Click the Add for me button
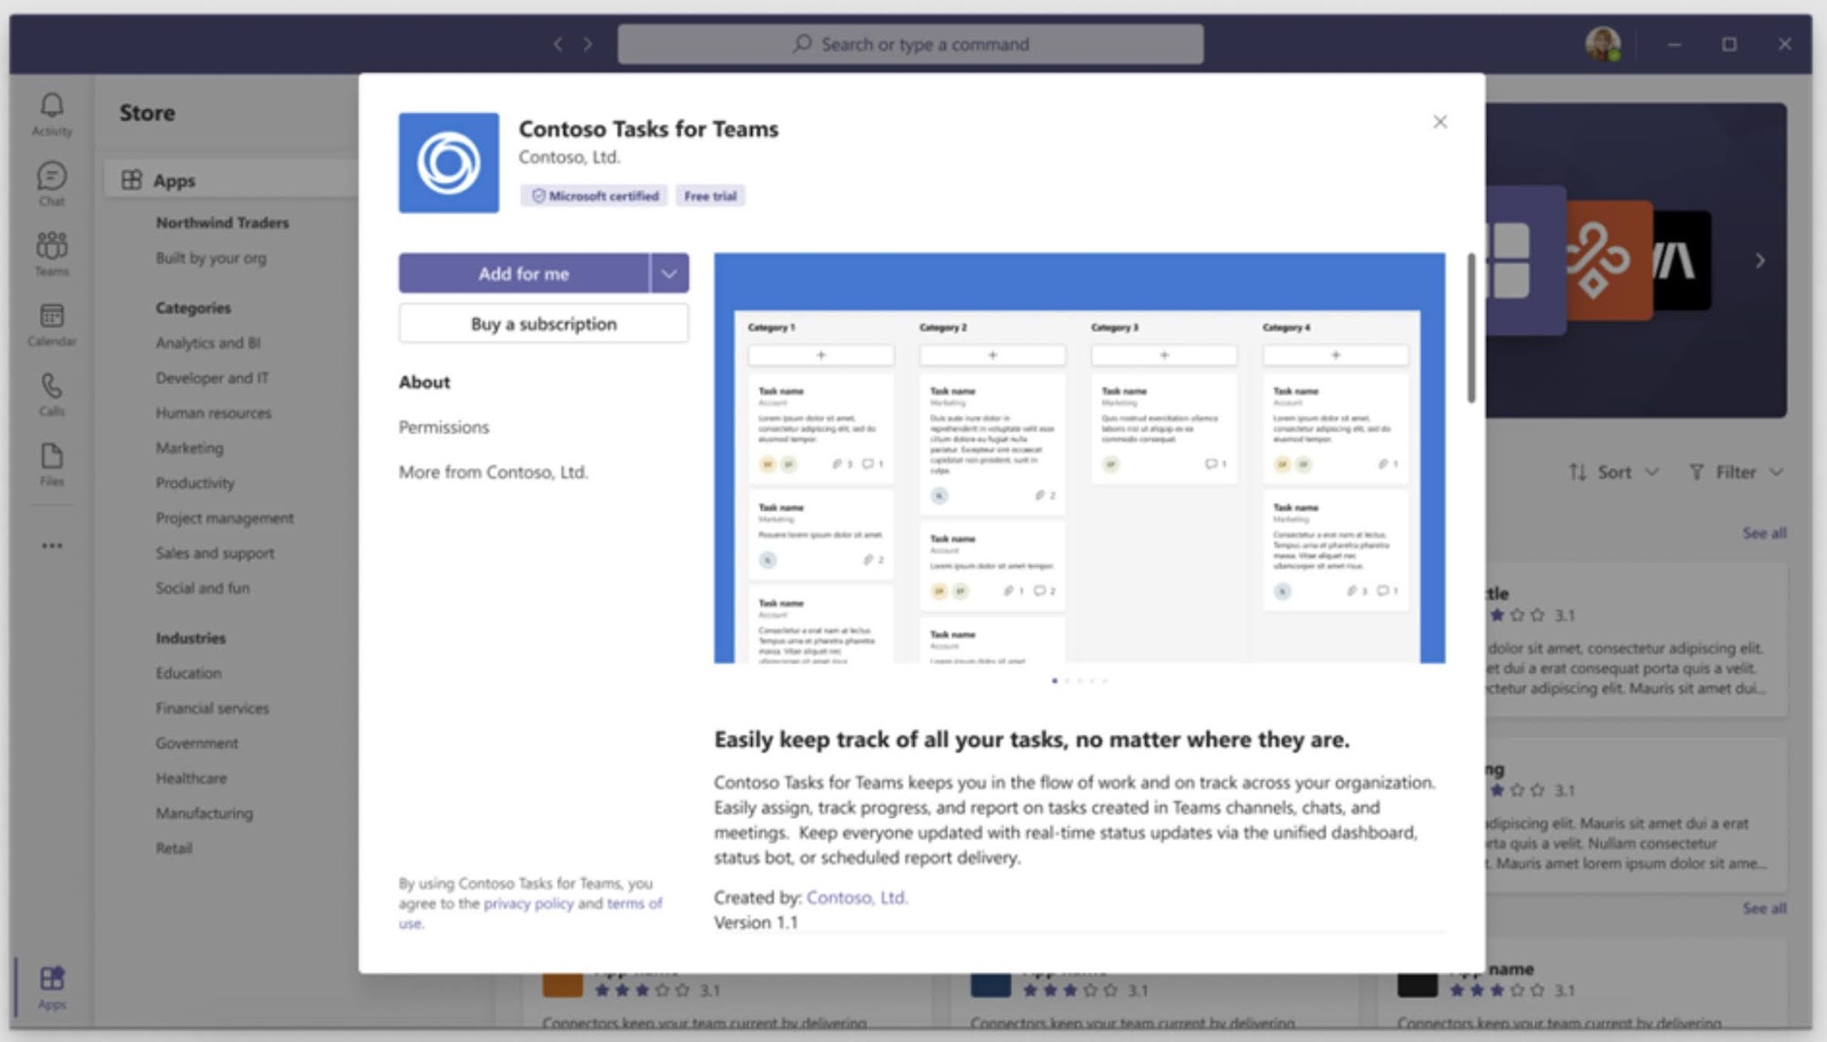The image size is (1827, 1042). [524, 273]
